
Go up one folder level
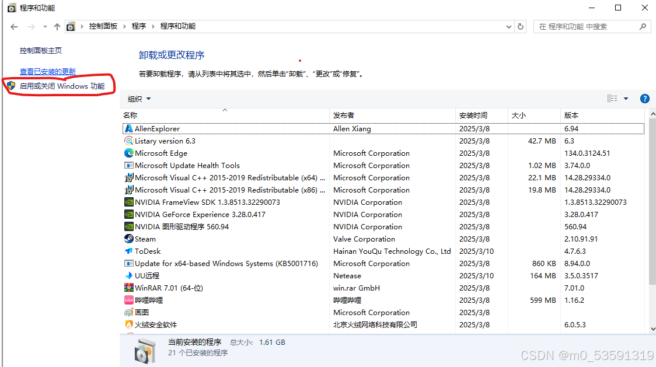click(x=57, y=27)
